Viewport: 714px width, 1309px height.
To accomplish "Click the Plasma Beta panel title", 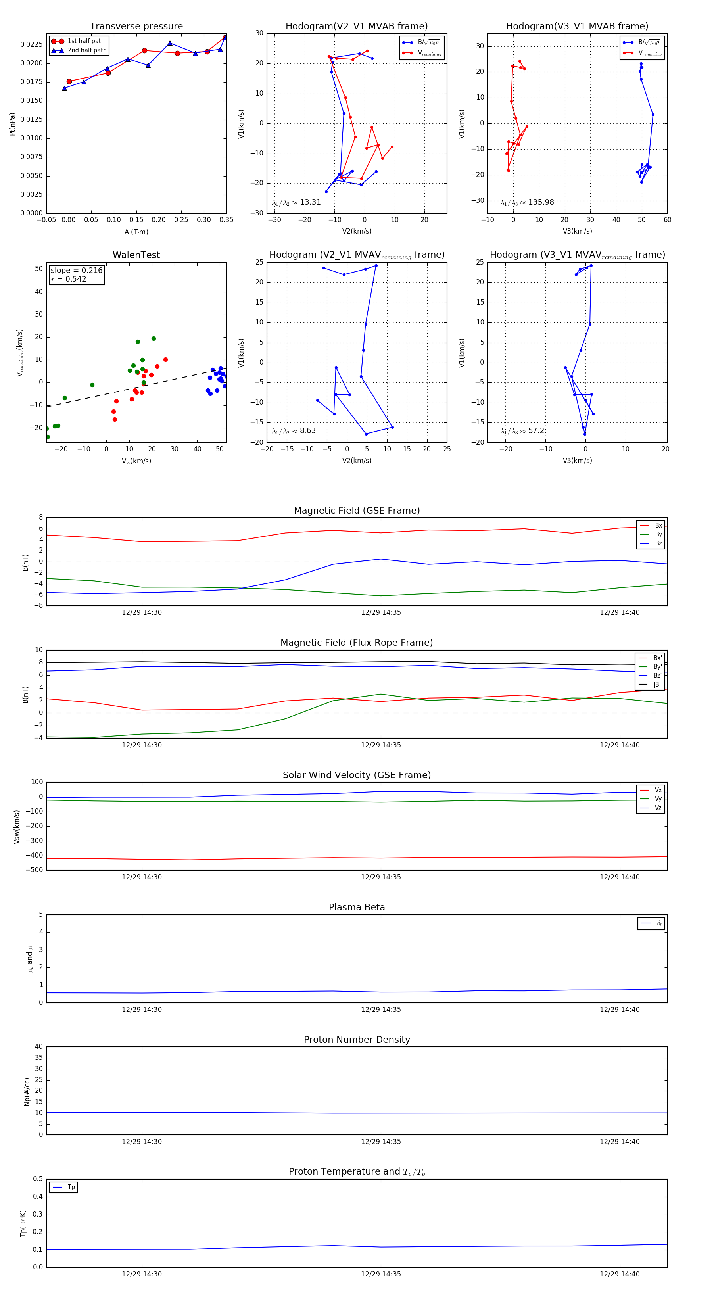I will pos(357,908).
